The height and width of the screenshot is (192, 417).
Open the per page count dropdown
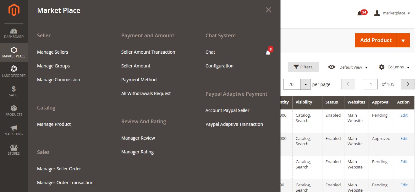[305, 84]
